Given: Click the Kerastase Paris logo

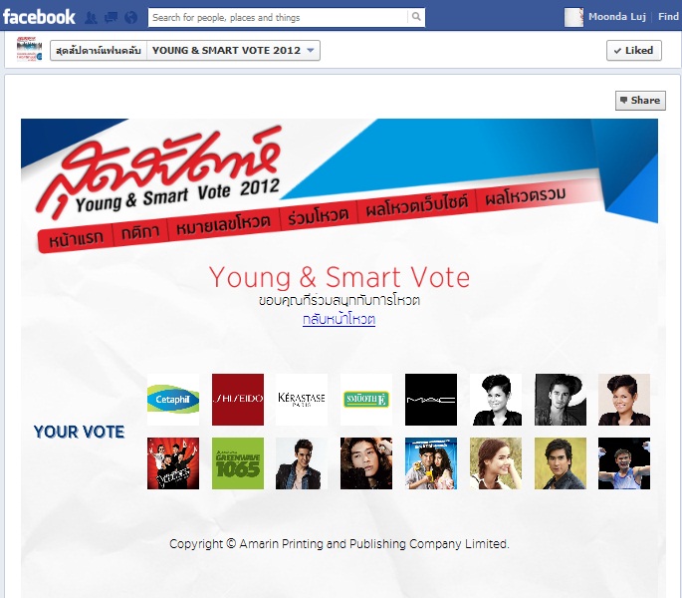Looking at the screenshot, I should coord(302,400).
